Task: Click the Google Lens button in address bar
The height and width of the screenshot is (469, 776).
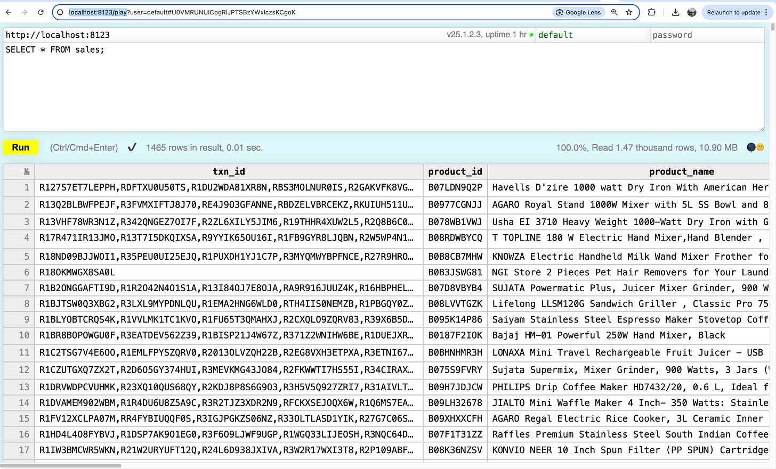Action: point(578,12)
